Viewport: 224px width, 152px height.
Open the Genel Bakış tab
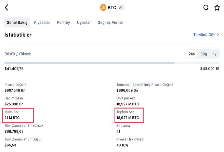(x=17, y=23)
